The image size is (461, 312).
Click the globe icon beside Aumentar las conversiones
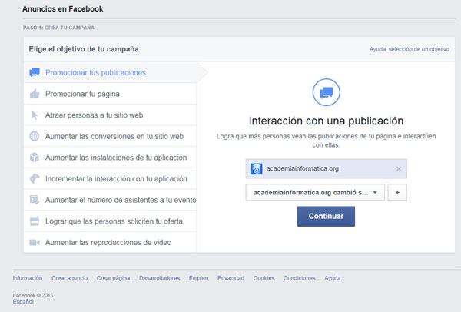[x=35, y=136]
